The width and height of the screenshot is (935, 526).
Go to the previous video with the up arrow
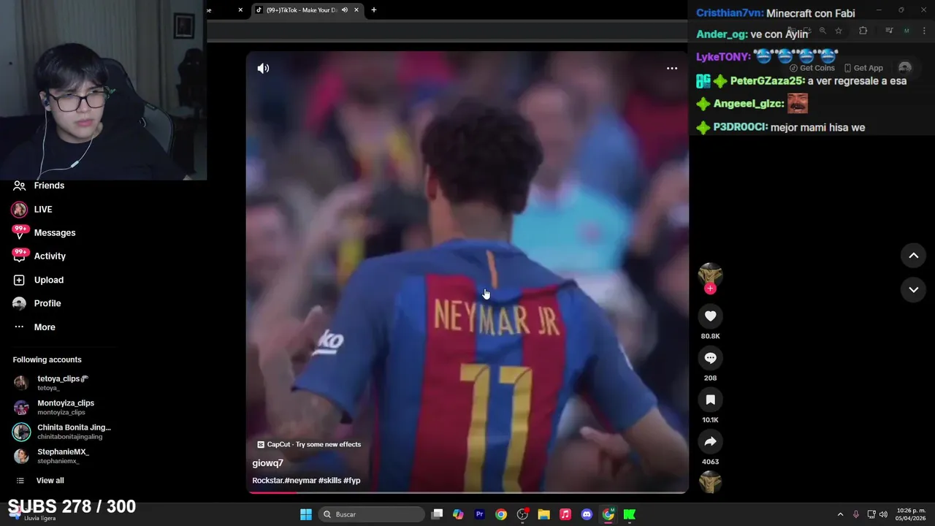coord(913,255)
